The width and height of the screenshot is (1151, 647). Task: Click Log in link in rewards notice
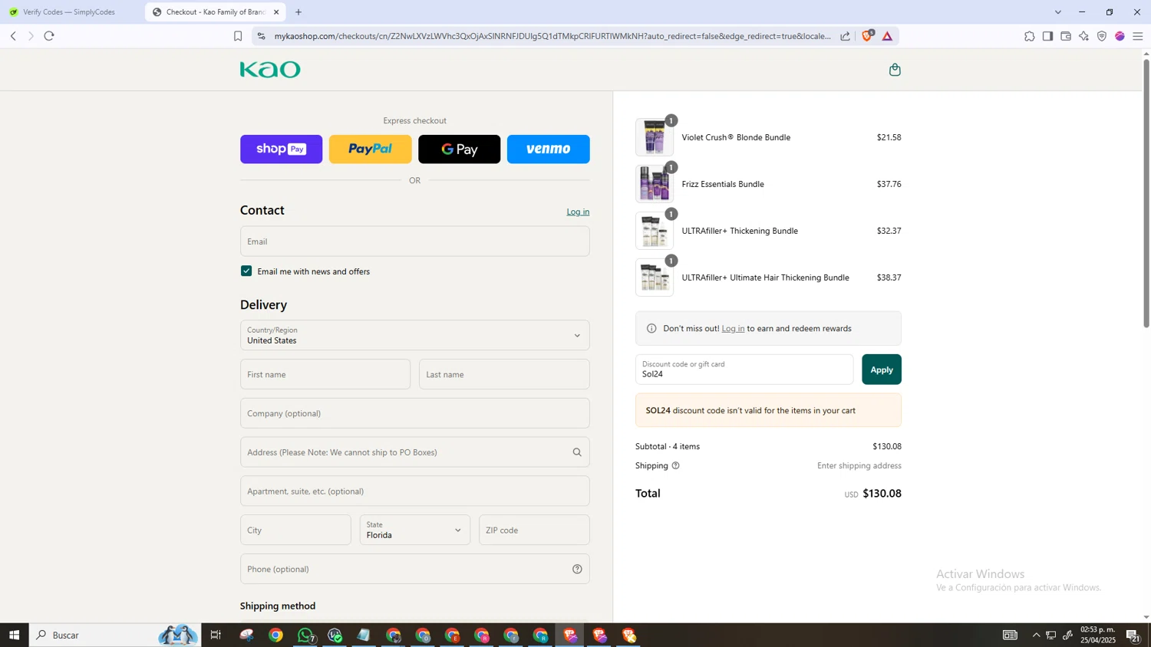[x=733, y=328]
